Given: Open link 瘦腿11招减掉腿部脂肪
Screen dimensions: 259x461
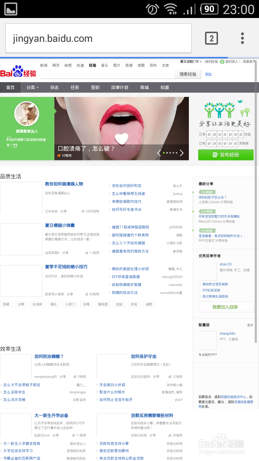Looking at the screenshot, I should 130,227.
